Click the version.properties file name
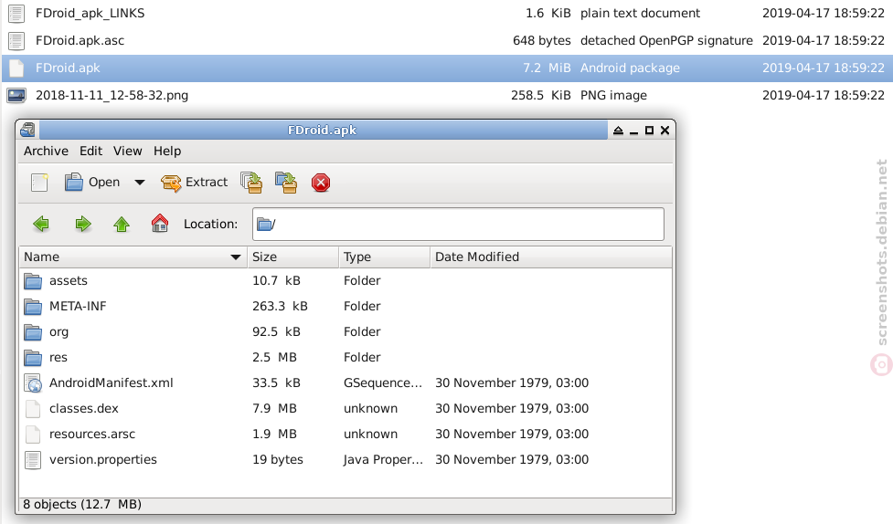Viewport: 893px width, 524px height. tap(103, 460)
